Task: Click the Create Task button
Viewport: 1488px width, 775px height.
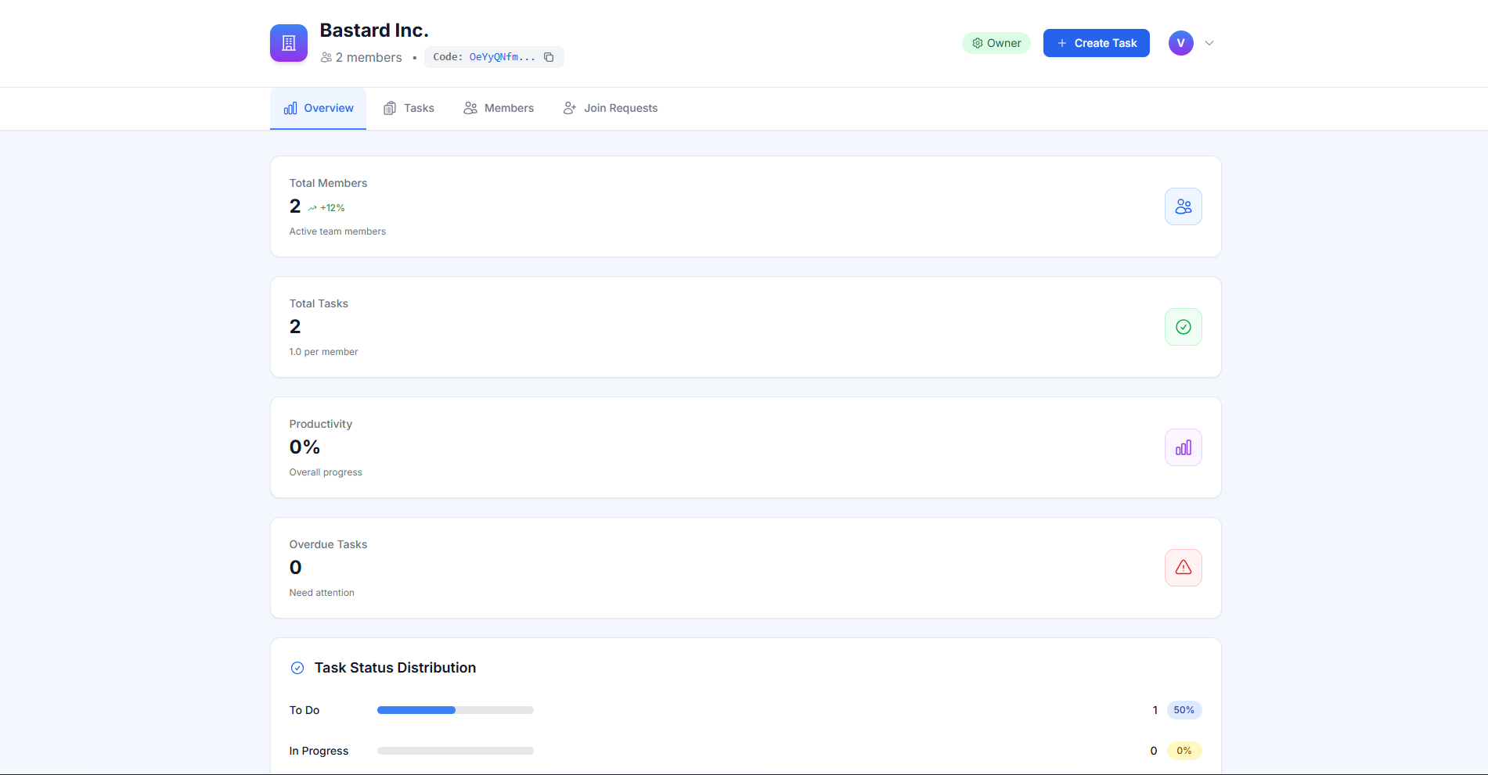Action: 1096,43
